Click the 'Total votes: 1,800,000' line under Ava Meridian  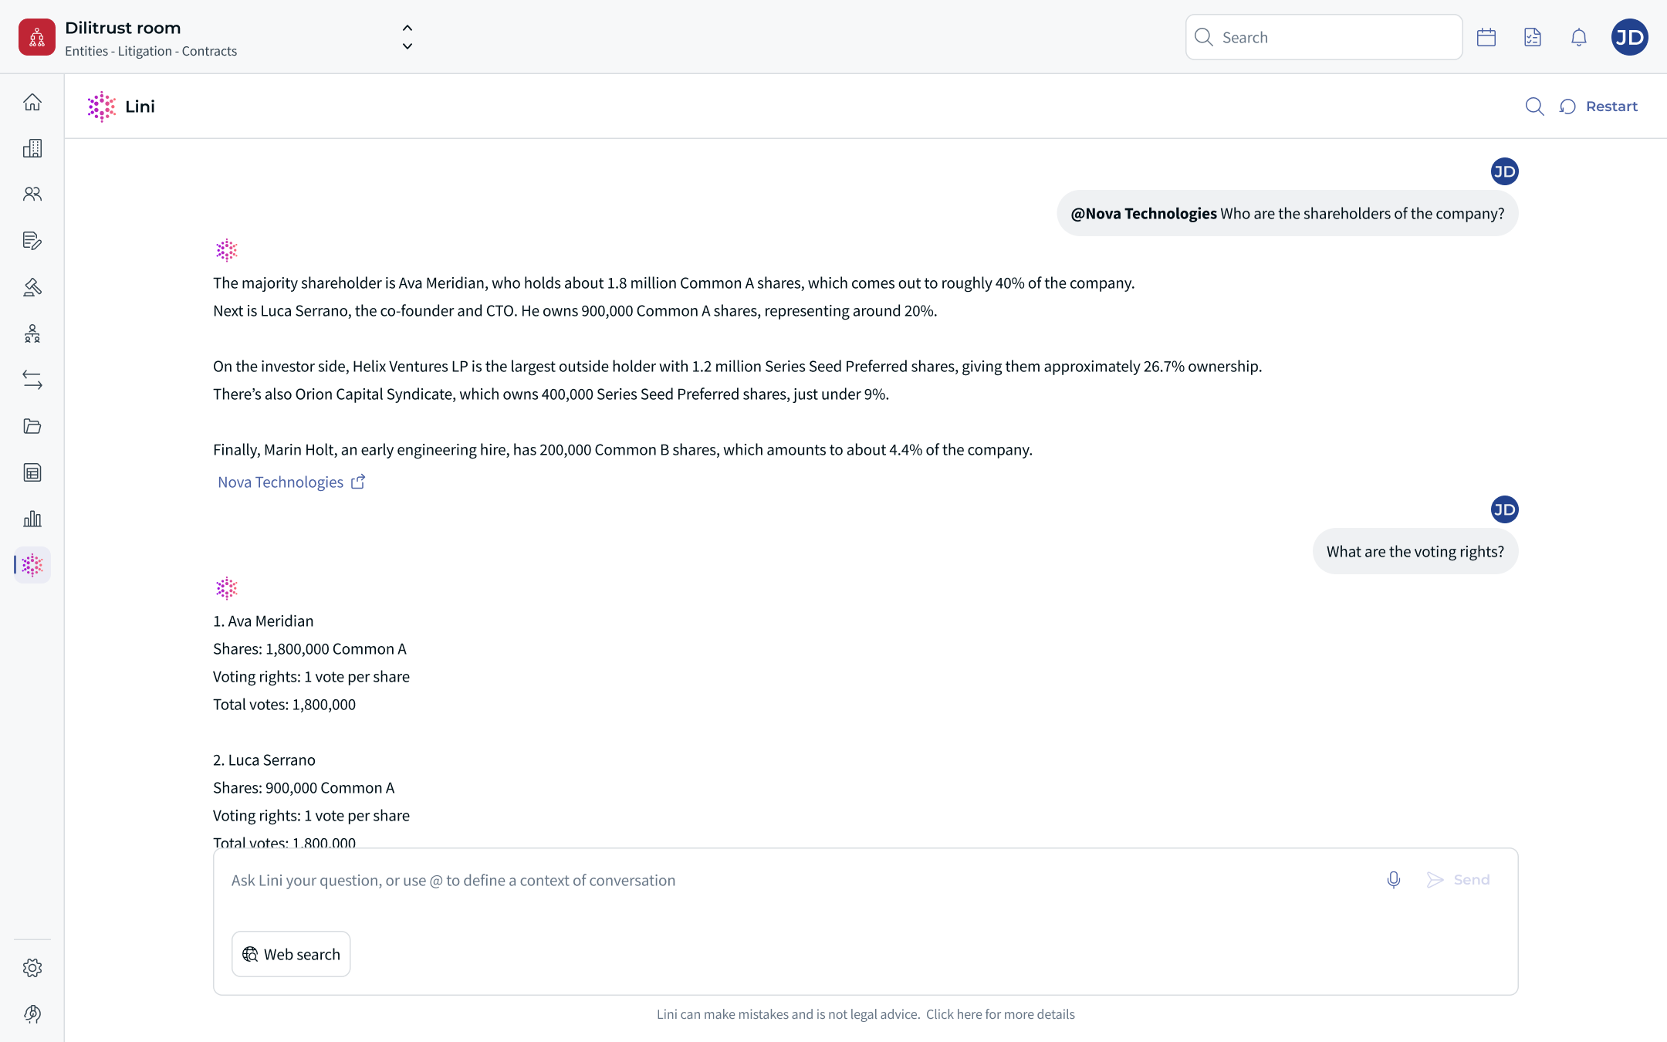click(284, 705)
